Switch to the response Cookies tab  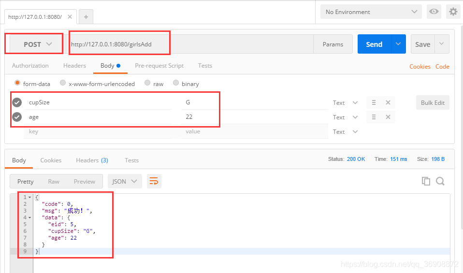point(51,160)
